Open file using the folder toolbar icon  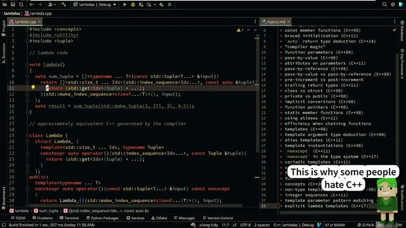click(4, 4)
